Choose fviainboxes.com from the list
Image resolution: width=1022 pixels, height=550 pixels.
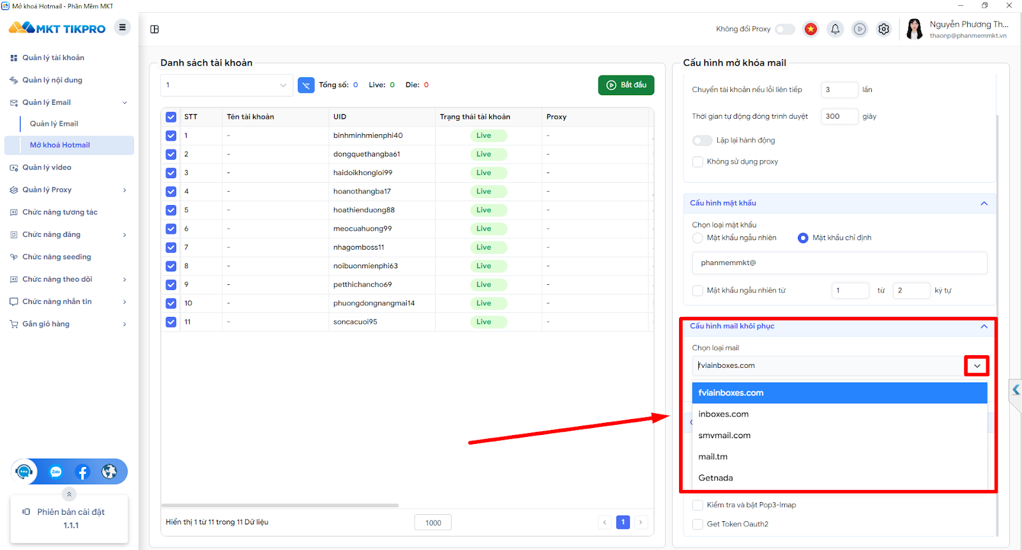pyautogui.click(x=839, y=393)
